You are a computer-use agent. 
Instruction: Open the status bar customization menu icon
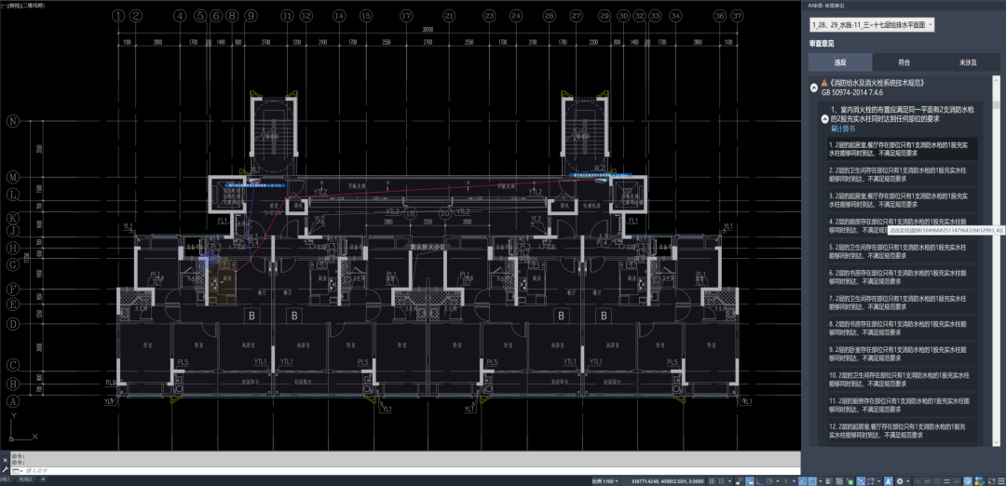1001,480
